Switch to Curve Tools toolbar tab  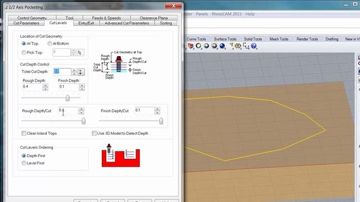196,39
